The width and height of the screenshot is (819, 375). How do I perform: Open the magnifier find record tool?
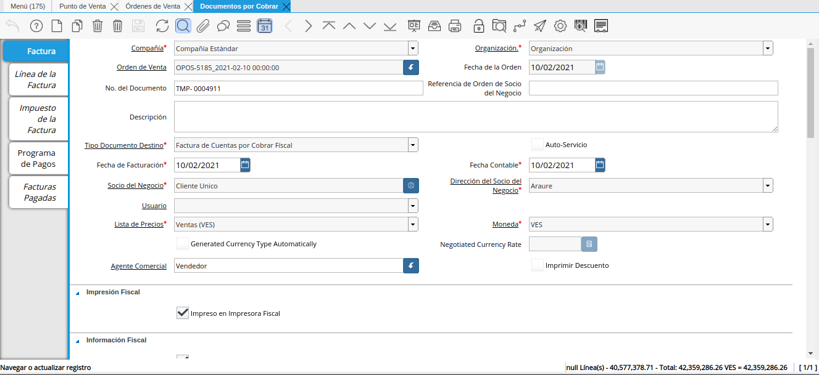click(183, 26)
